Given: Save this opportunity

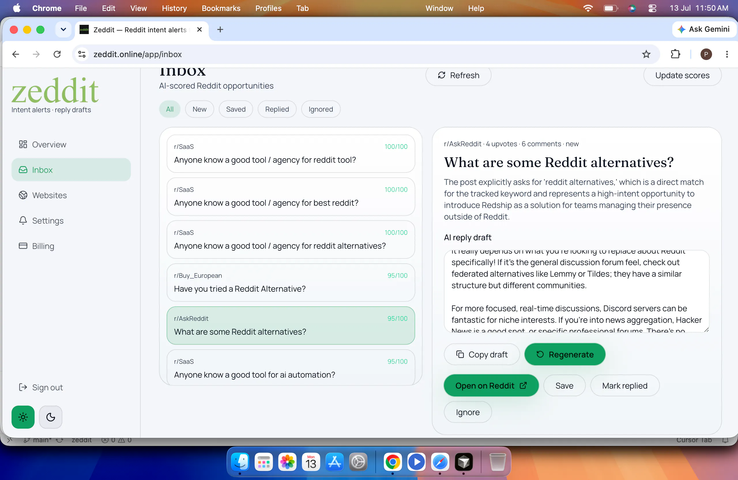Looking at the screenshot, I should [x=564, y=386].
